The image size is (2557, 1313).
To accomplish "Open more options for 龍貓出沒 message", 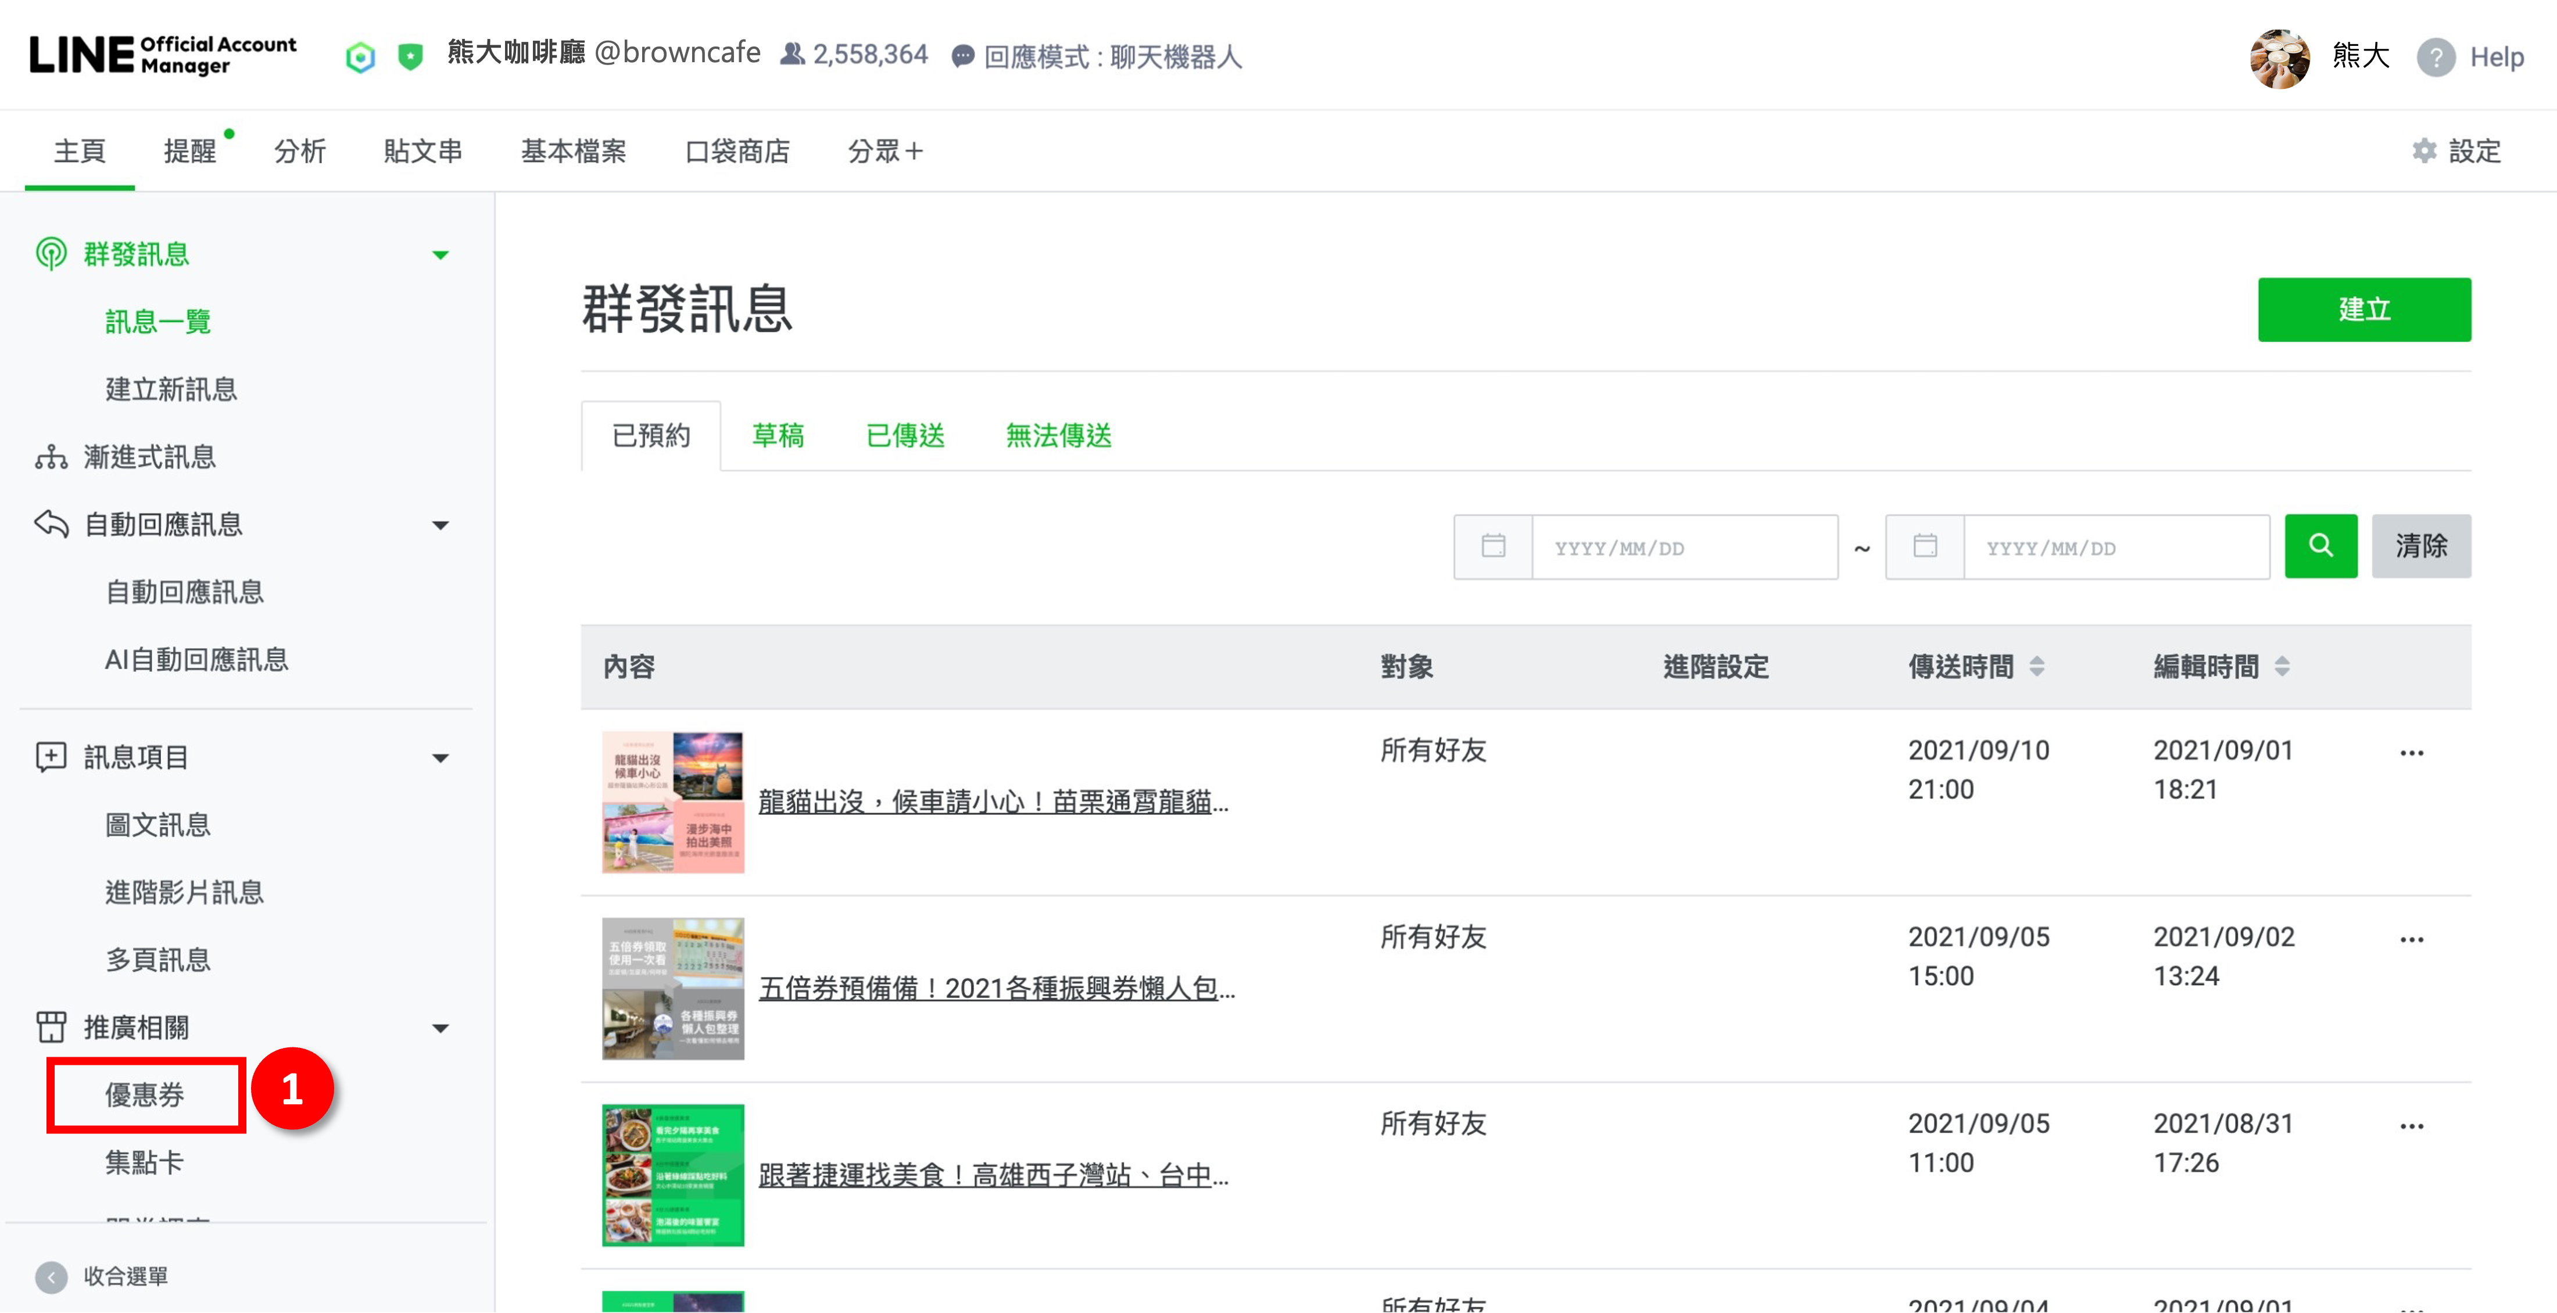I will coord(2411,753).
